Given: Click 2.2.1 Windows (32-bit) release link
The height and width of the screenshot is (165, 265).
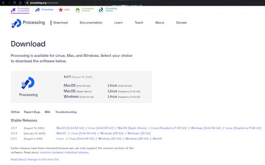Looking at the screenshot, I should coord(110,139).
